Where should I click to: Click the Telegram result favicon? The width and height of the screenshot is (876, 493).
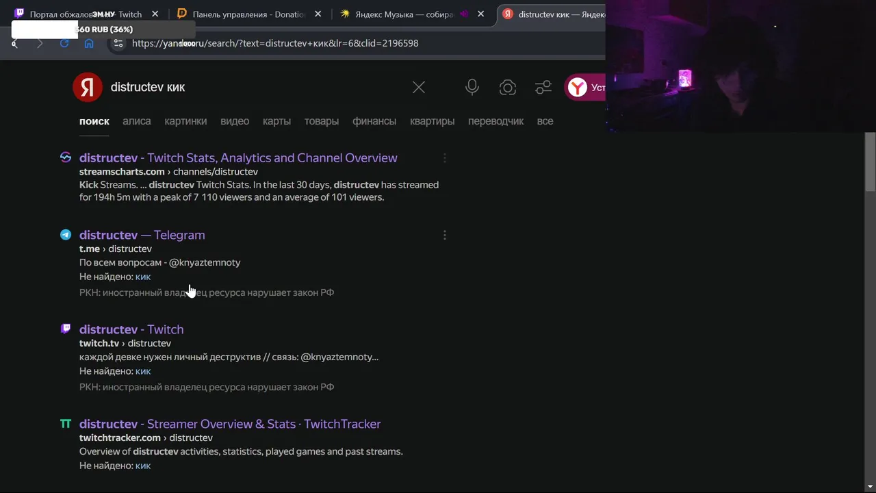tap(66, 235)
